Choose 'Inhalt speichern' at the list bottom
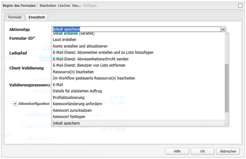246x159 pixels. [138, 123]
